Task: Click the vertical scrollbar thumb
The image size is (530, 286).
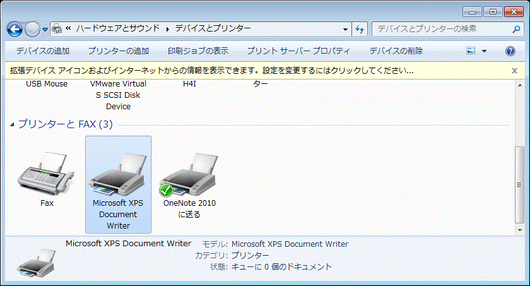Action: tap(520, 185)
